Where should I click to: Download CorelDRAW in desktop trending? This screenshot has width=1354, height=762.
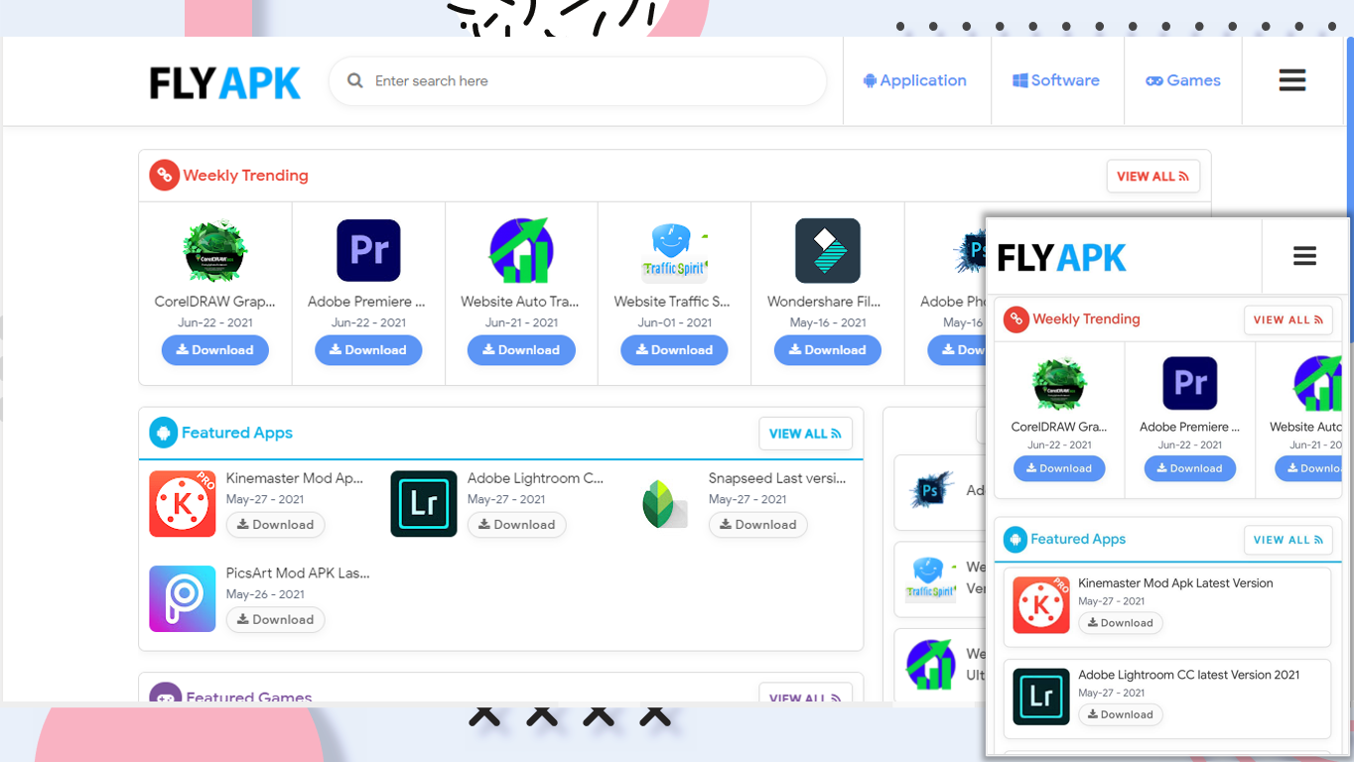click(x=215, y=350)
